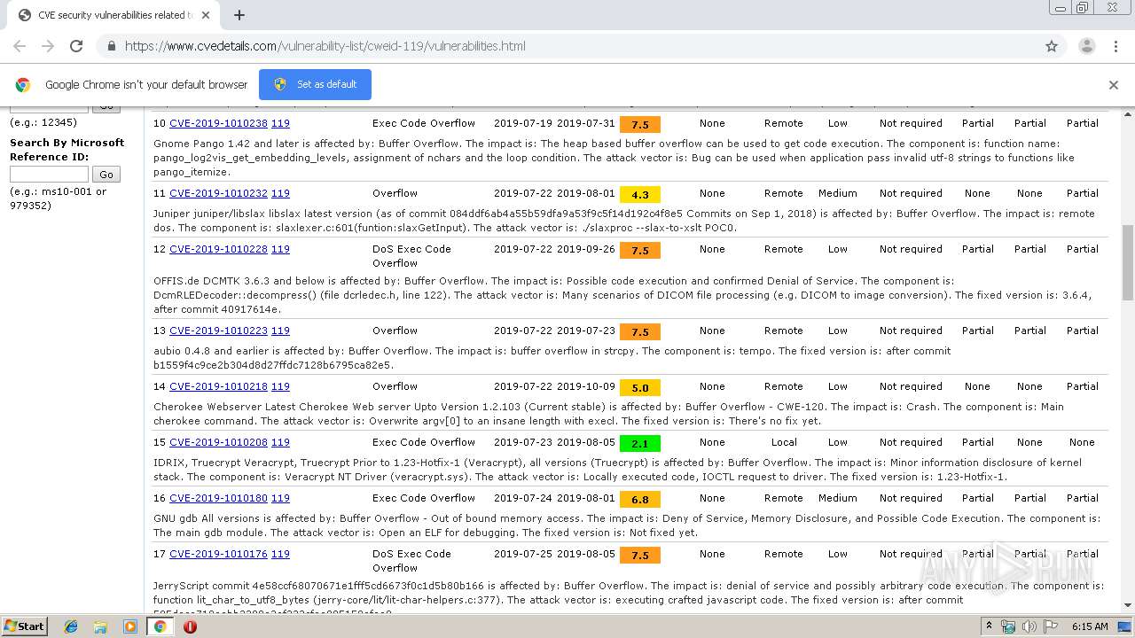Open CWE 119 link for CVE-2019-1010180
The height and width of the screenshot is (638, 1135).
coord(280,498)
